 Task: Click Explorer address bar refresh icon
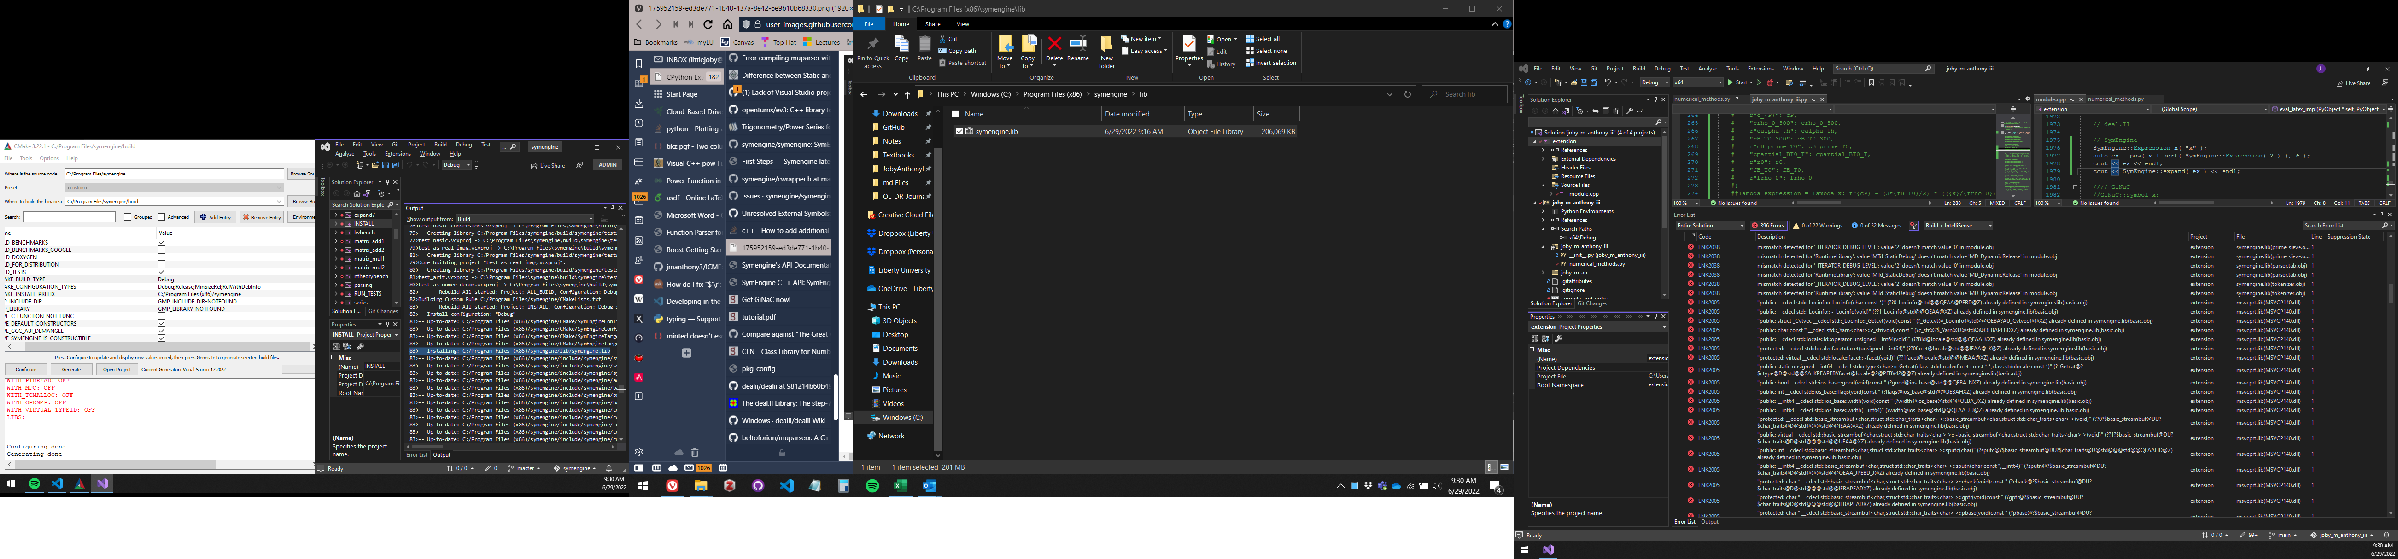[1408, 94]
